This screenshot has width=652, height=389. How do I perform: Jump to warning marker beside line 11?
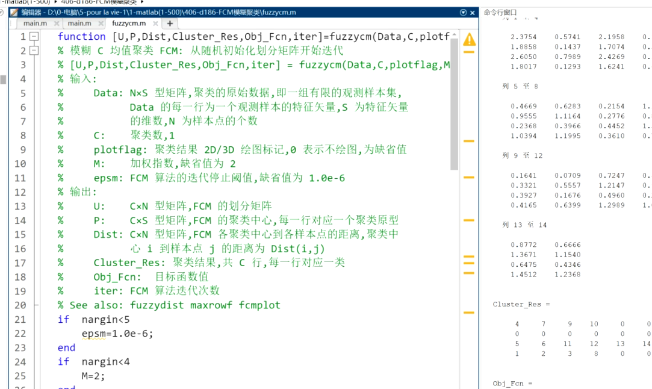coord(469,177)
